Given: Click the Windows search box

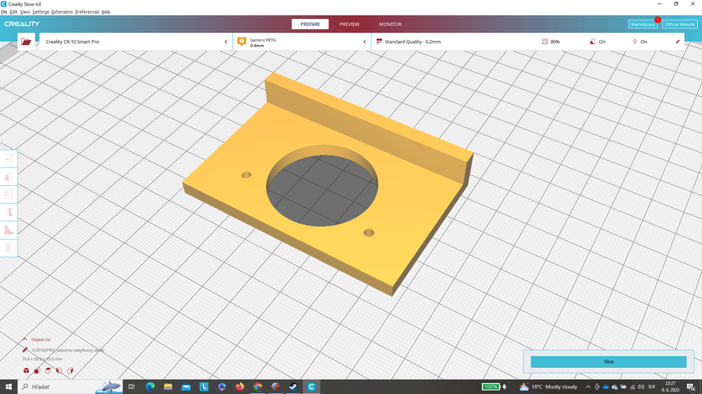Looking at the screenshot, I should 69,387.
